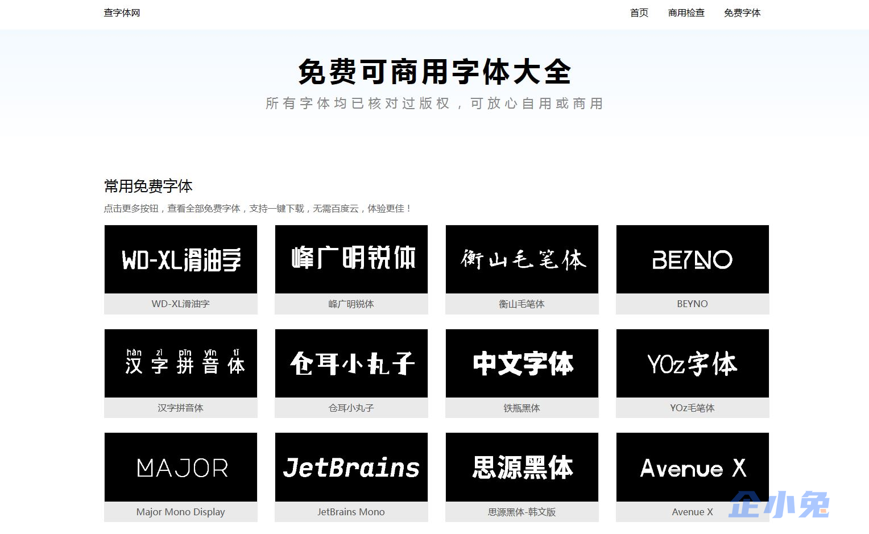
Task: Open the JetBrains Mono font card
Action: coord(351,467)
